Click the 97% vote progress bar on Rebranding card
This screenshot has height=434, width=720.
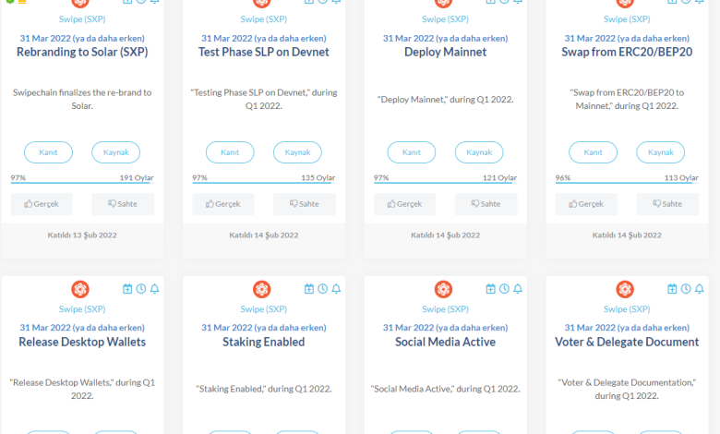click(x=82, y=184)
